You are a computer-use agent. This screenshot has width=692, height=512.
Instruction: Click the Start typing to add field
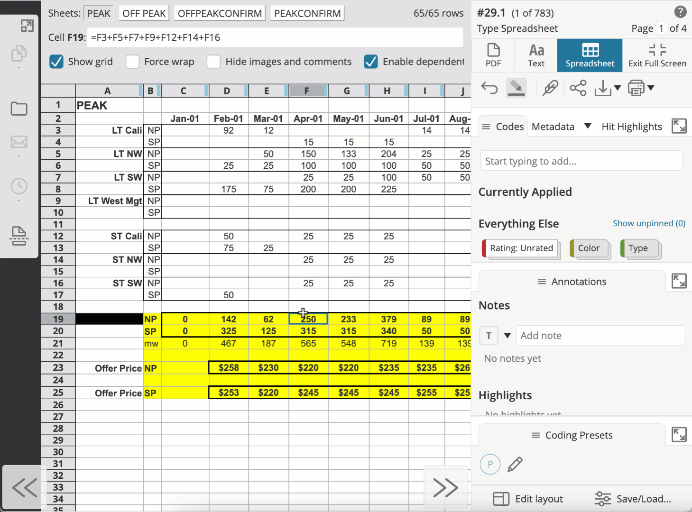tap(582, 161)
